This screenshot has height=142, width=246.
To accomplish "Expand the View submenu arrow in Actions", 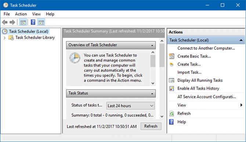I will point(241,105).
